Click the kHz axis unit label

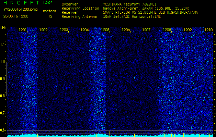coord(3,28)
